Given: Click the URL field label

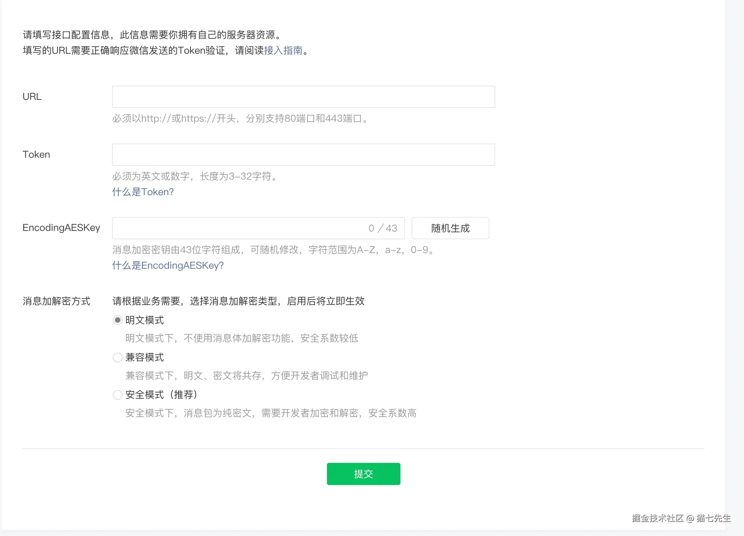Looking at the screenshot, I should (32, 97).
